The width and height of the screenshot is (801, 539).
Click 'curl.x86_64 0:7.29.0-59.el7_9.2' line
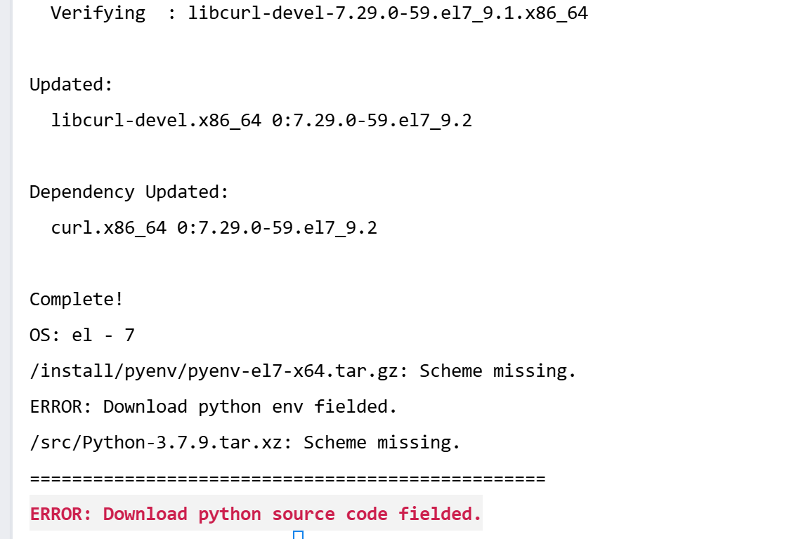214,227
